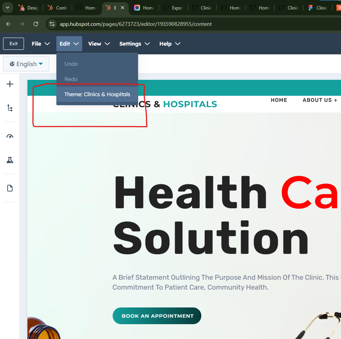Go back using browser back arrow

pyautogui.click(x=8, y=24)
